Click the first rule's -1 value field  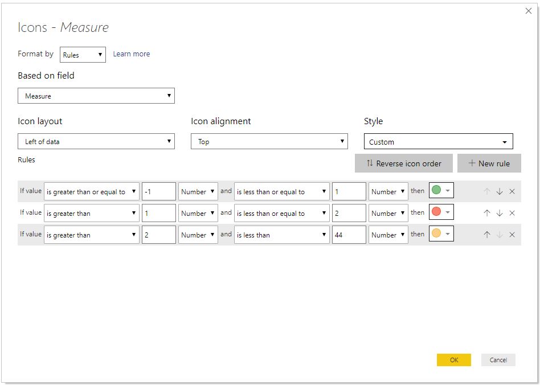(x=159, y=191)
